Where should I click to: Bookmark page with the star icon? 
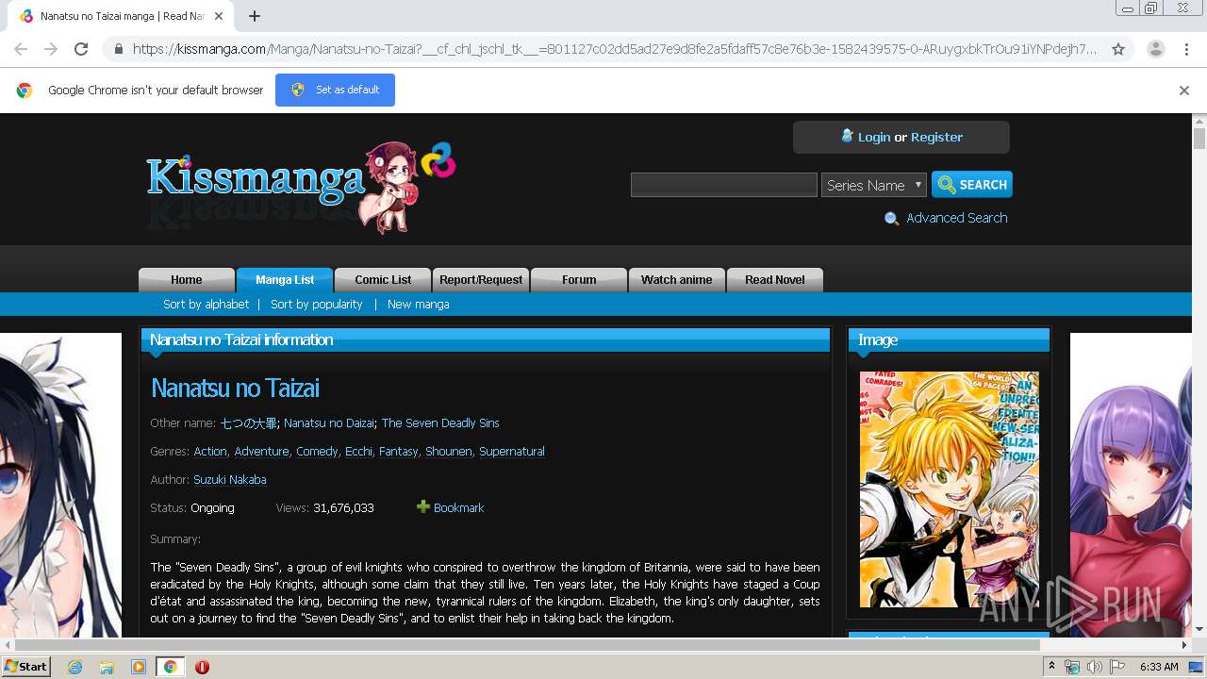click(x=1118, y=49)
